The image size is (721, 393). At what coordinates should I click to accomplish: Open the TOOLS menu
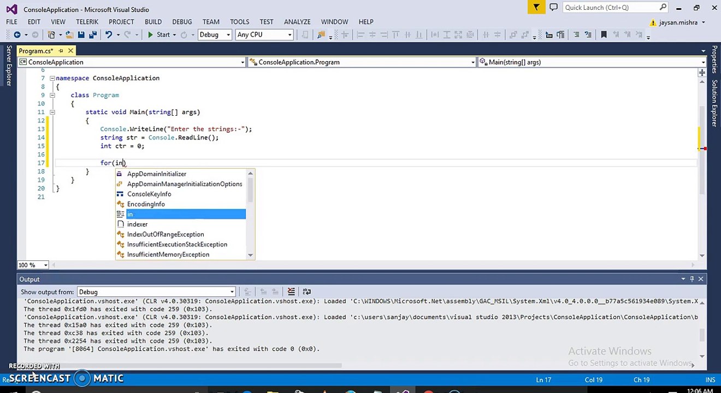pos(239,22)
